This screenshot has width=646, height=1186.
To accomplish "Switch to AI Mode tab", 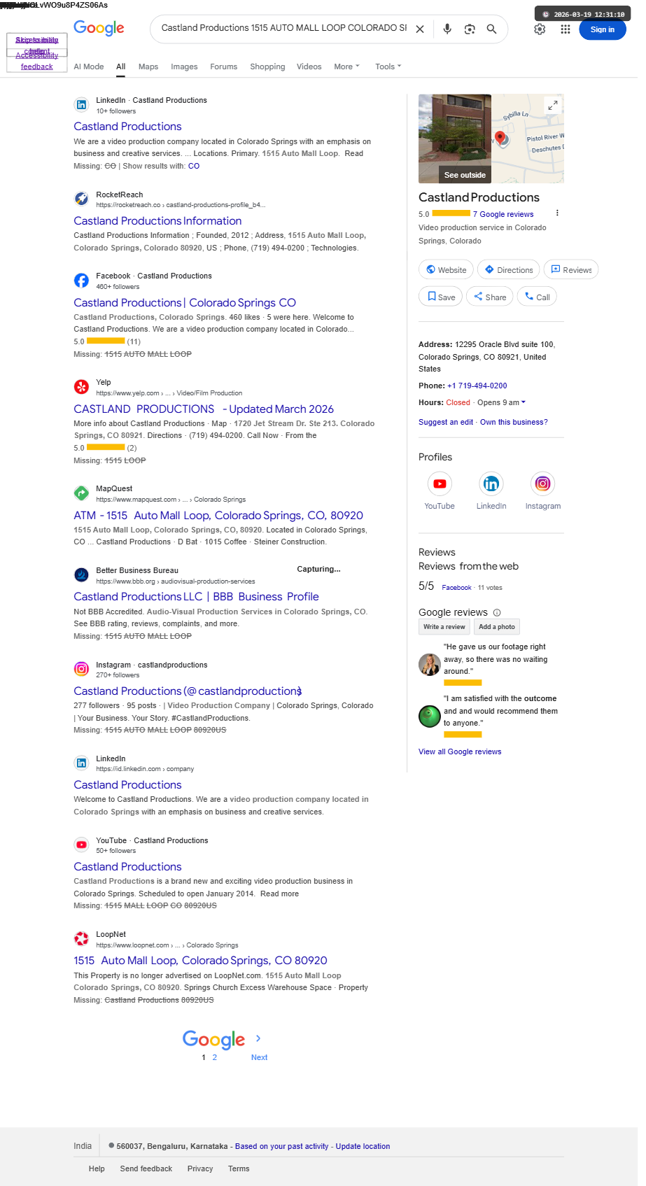I will [89, 66].
